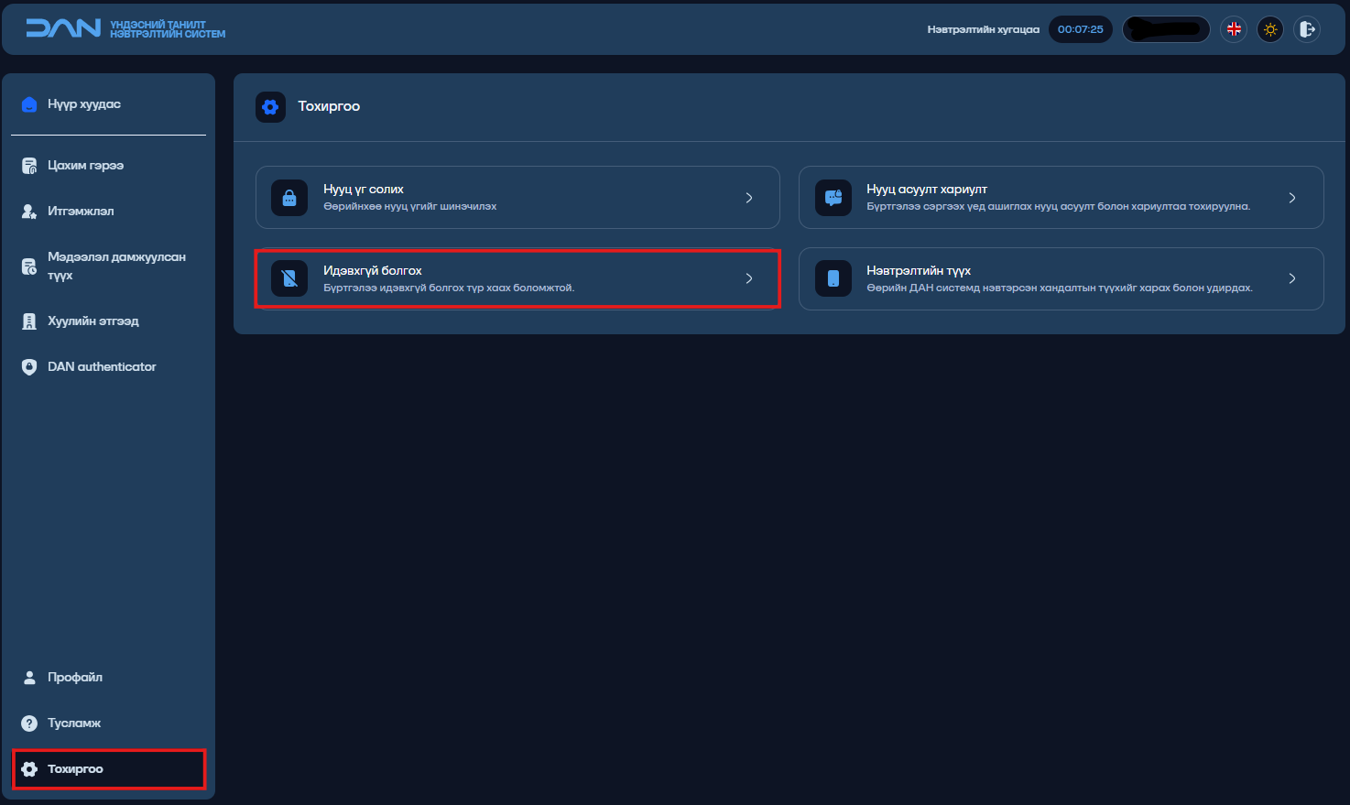Click the ҮНДЭСНИЙ ТАНИЛТ НЭВТРЭЛТИЙН СИСТЕМ title
The width and height of the screenshot is (1350, 805).
[x=168, y=29]
